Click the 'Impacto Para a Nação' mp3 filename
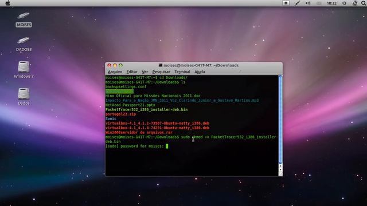The image size is (367, 206). coord(182,101)
